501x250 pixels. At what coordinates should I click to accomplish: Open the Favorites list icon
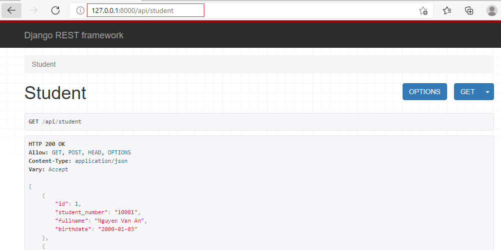tap(447, 10)
